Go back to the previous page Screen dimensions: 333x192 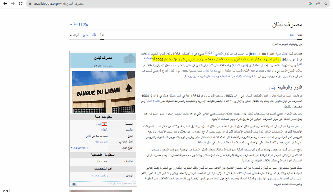pyautogui.click(x=5, y=4)
